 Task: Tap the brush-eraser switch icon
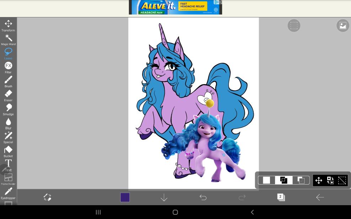click(x=47, y=197)
